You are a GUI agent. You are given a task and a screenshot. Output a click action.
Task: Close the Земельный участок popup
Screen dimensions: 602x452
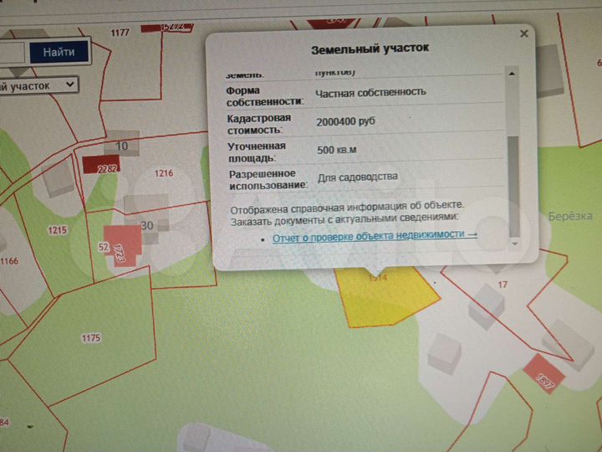524,33
